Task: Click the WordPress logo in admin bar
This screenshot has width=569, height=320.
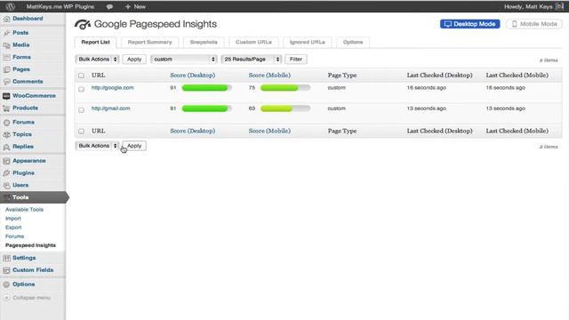Action: (x=10, y=6)
